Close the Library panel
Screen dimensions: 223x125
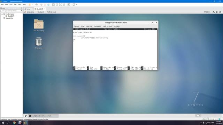22,8
